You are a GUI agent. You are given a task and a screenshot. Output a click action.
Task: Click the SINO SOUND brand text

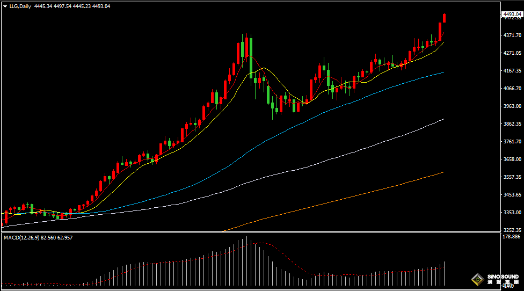pyautogui.click(x=503, y=277)
